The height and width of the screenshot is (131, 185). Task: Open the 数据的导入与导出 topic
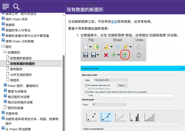(18, 30)
